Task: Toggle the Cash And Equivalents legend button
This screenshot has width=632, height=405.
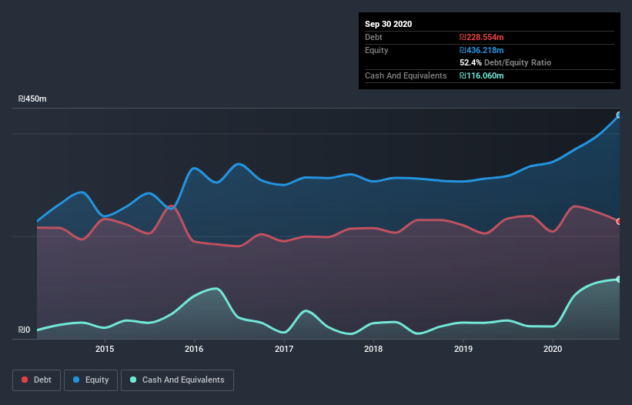Action: [x=177, y=380]
